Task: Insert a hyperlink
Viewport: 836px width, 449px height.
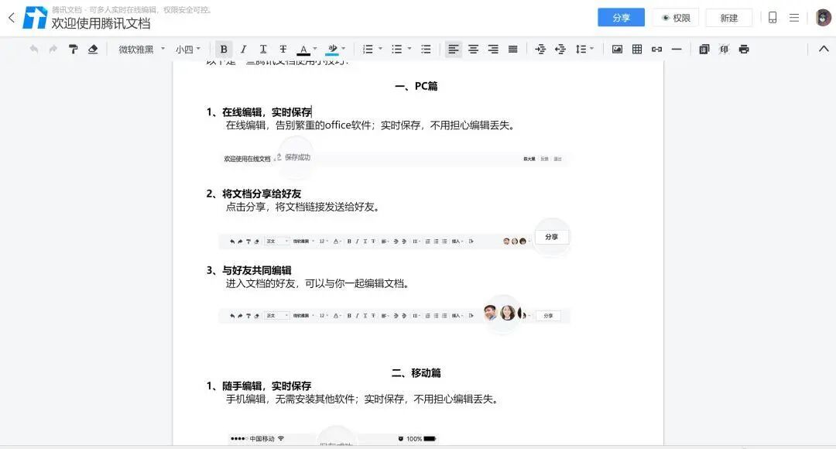Action: click(x=657, y=49)
